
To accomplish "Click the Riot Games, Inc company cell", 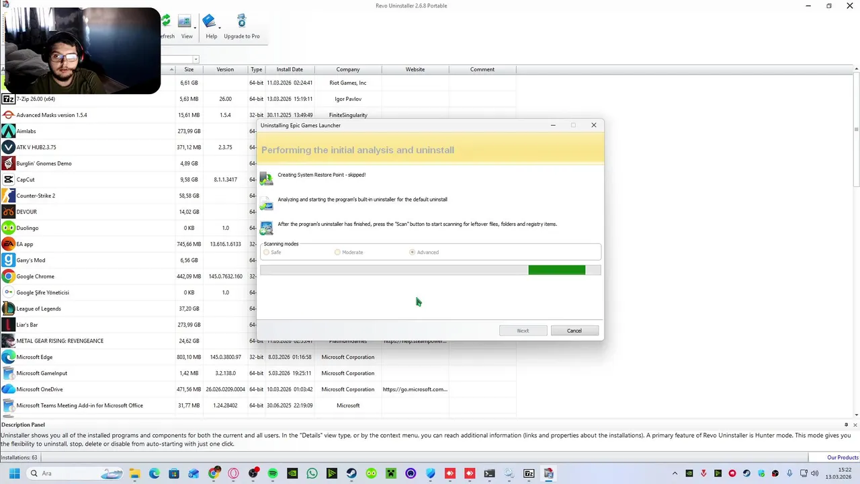I will tap(348, 83).
